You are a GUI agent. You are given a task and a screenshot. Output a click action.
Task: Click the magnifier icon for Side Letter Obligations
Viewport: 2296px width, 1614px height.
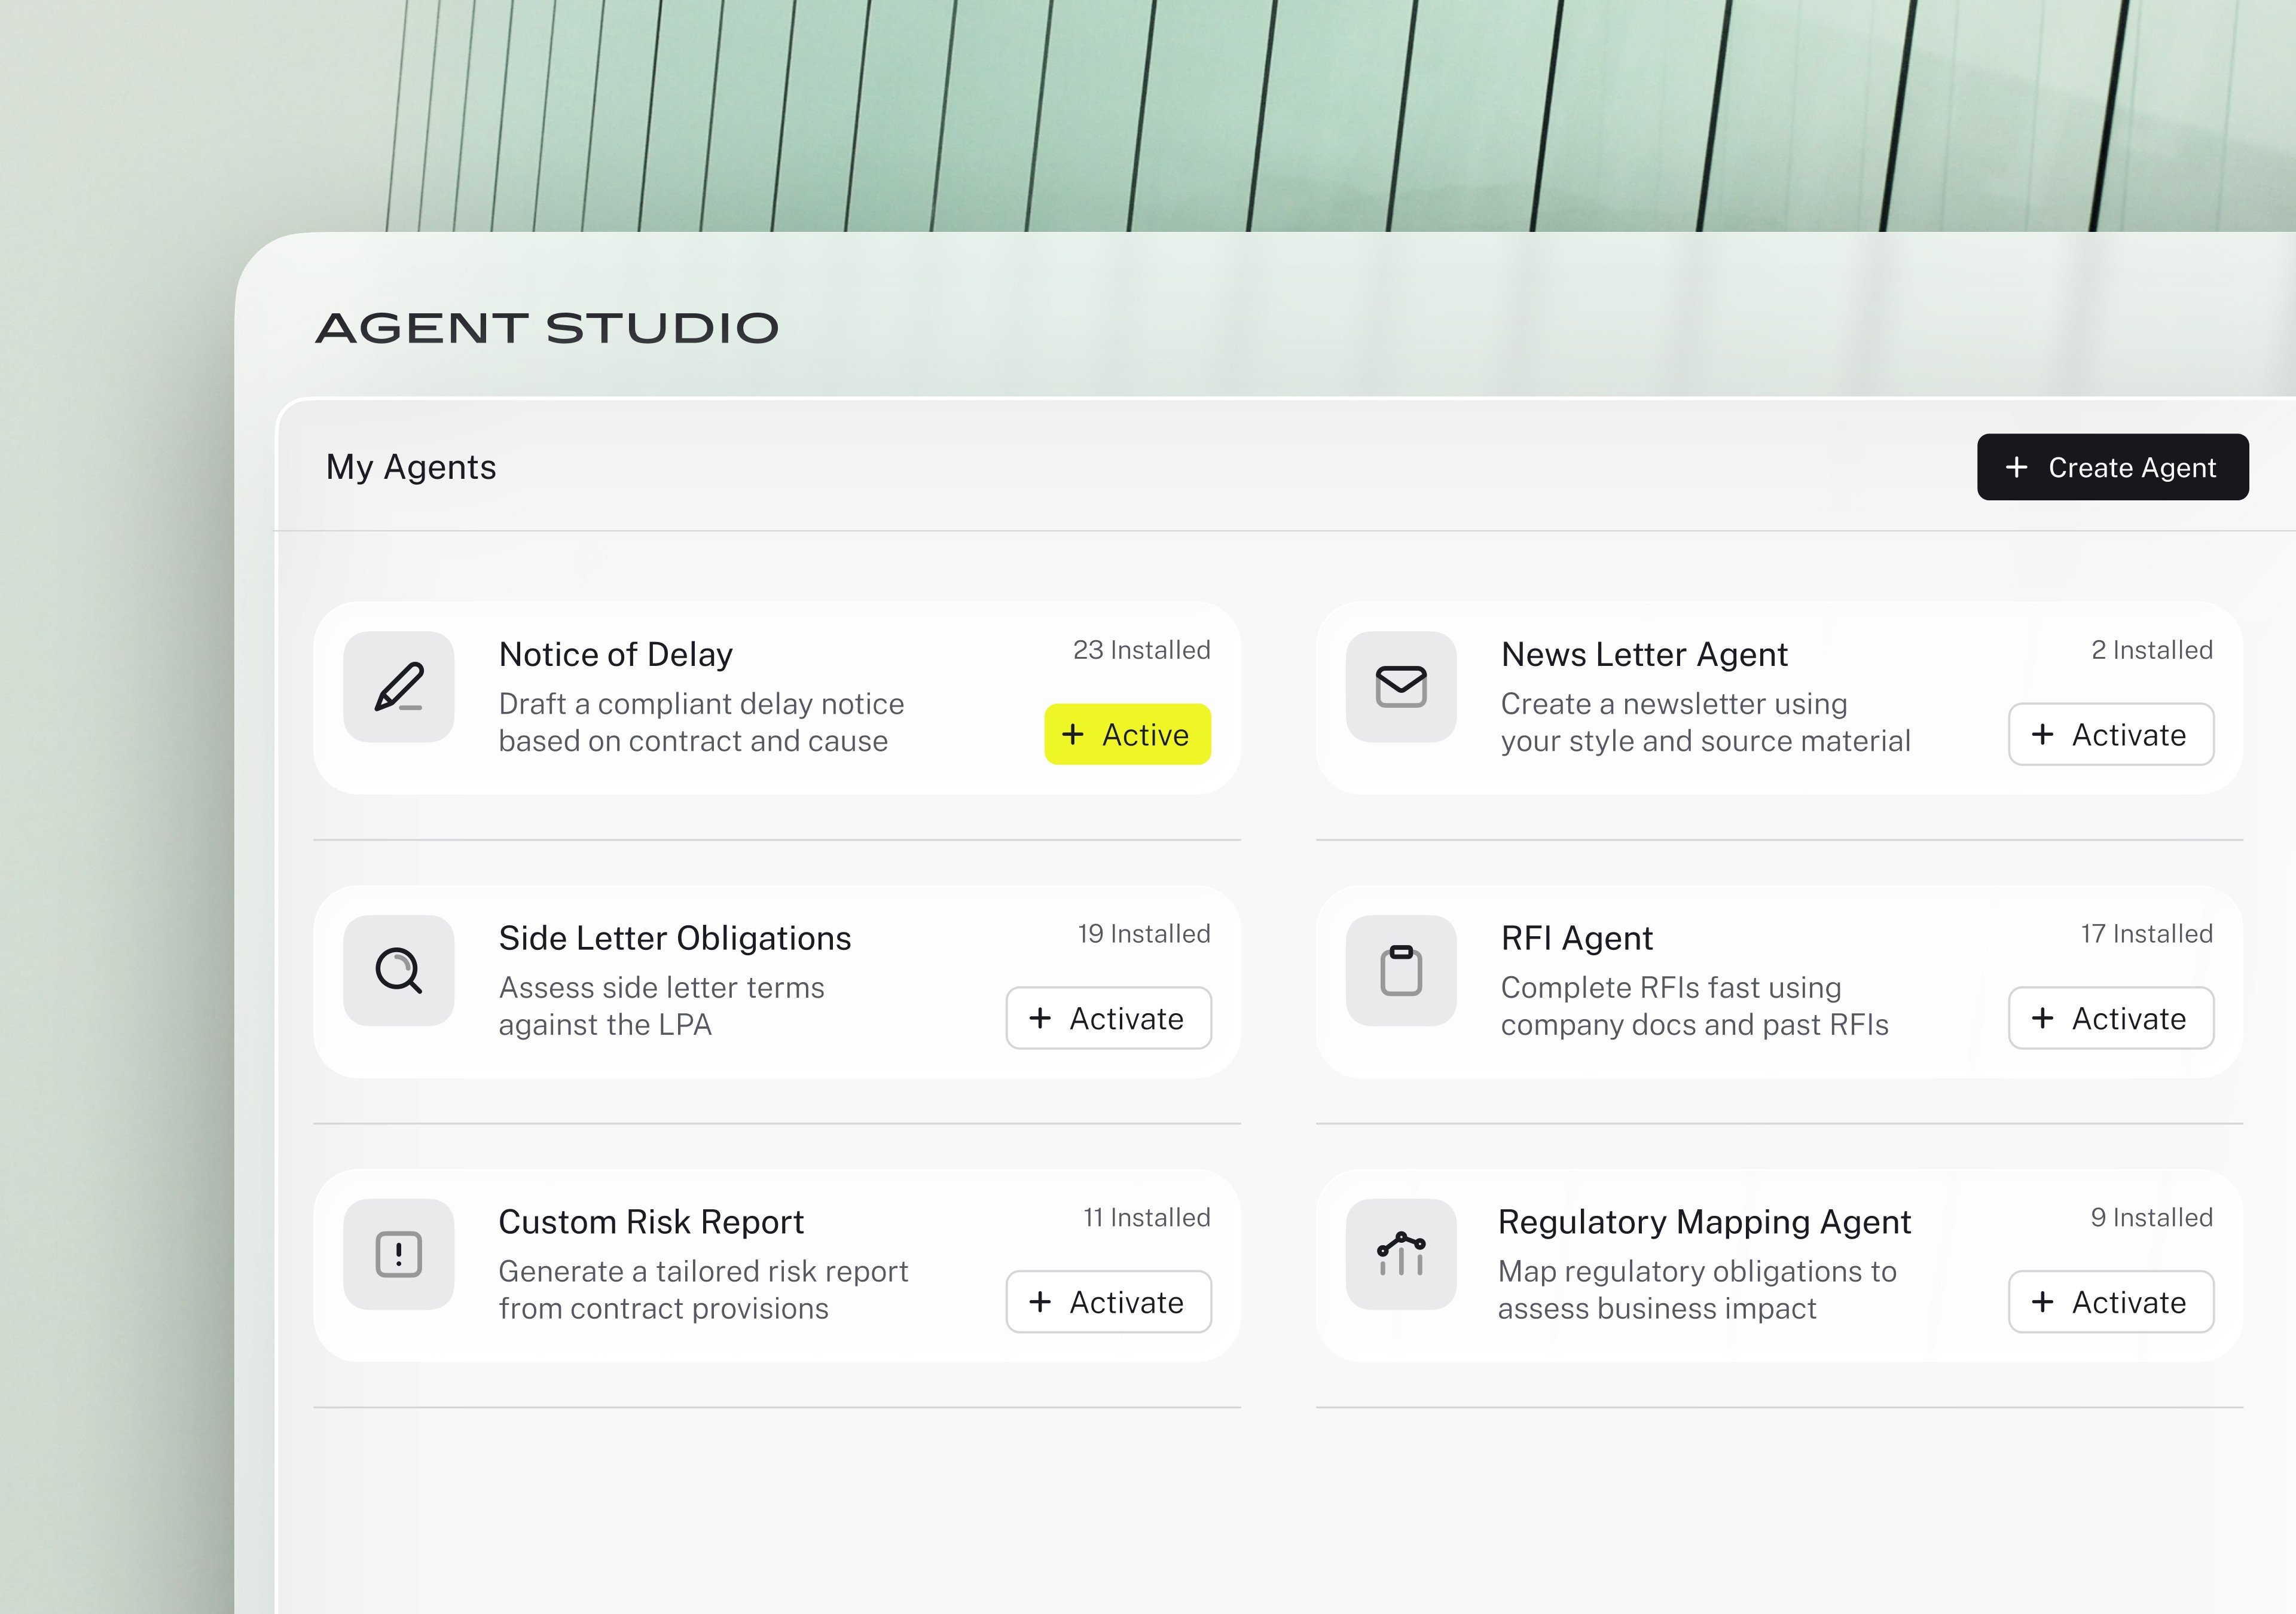coord(398,970)
